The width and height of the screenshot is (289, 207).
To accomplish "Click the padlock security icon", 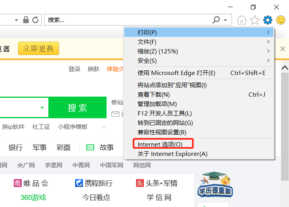I will [26, 20].
